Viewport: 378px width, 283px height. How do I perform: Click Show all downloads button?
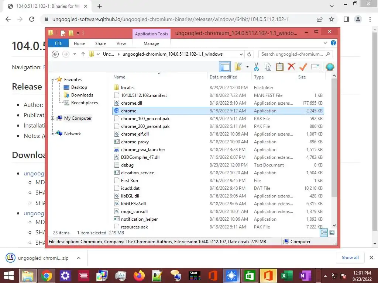[350, 258]
